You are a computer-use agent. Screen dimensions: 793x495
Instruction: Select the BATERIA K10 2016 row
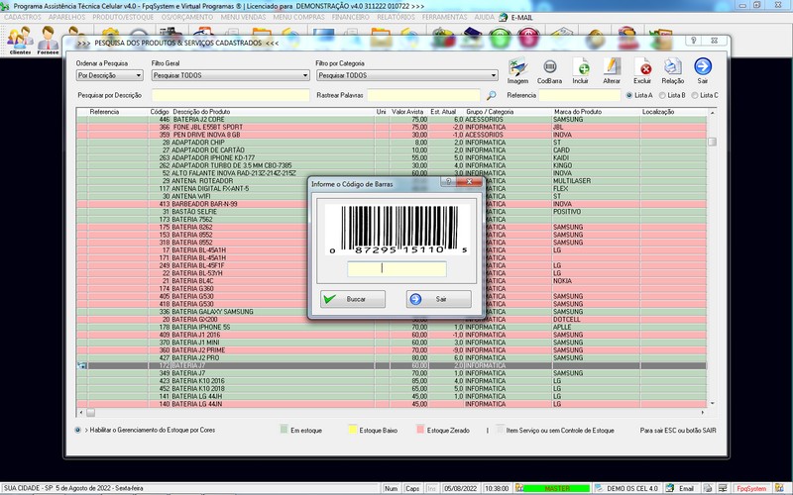coord(392,381)
